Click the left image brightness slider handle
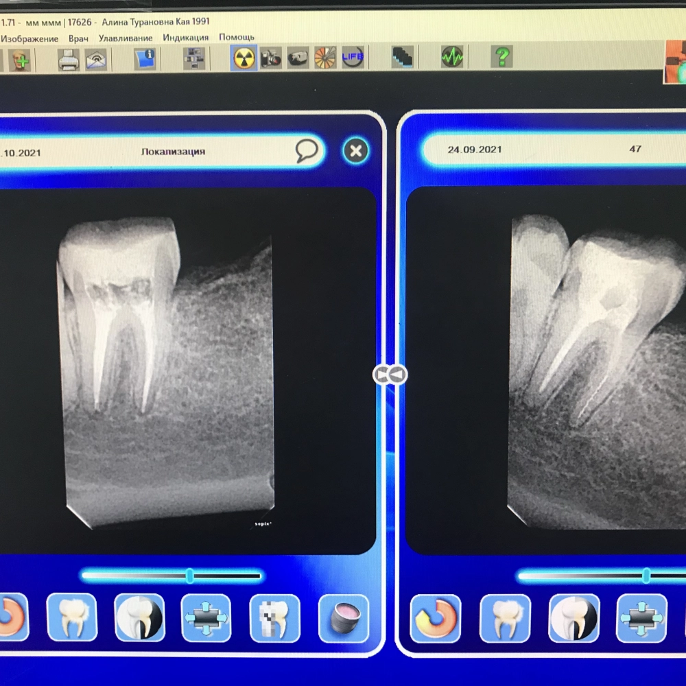686x686 pixels. [x=190, y=576]
